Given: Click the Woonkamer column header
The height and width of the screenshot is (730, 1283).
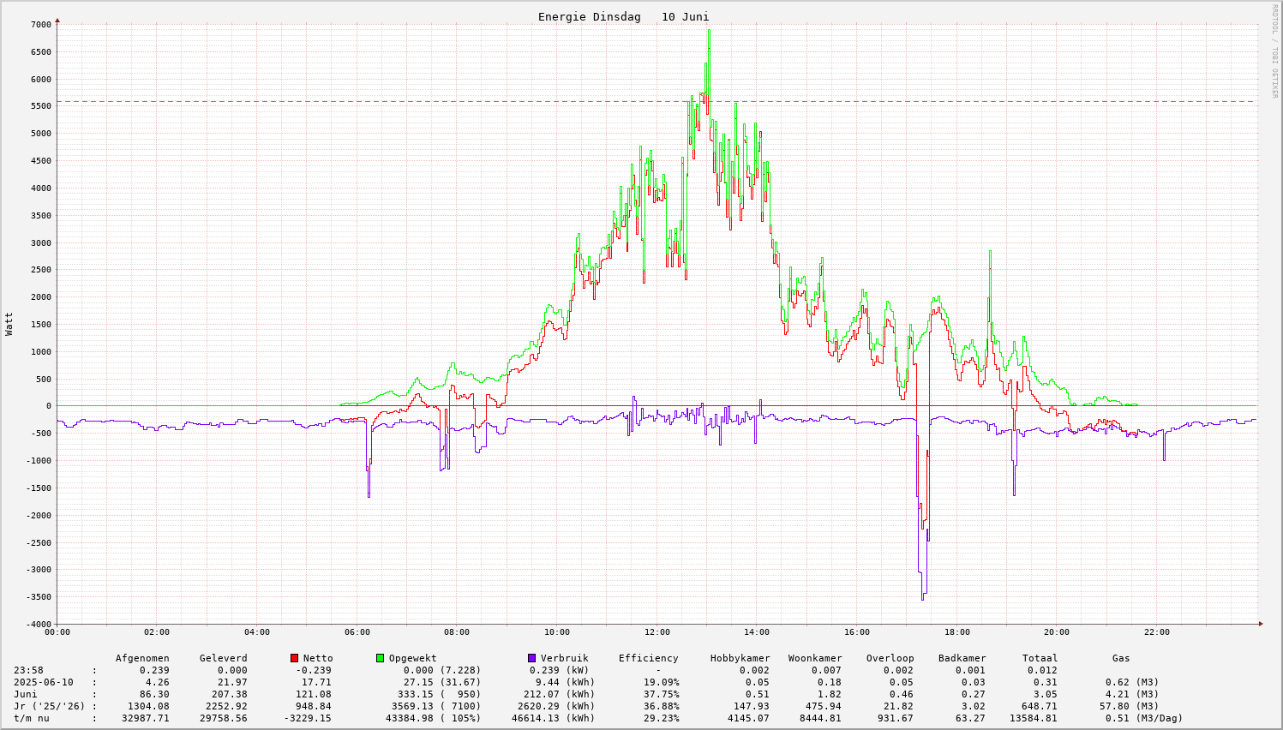Looking at the screenshot, I should 815,658.
